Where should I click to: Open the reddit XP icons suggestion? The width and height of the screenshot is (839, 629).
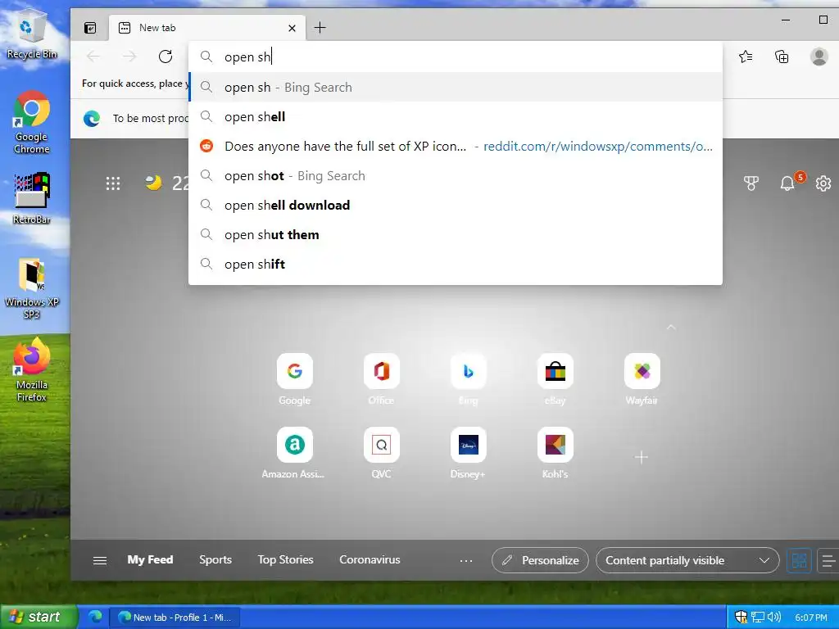[x=456, y=146]
